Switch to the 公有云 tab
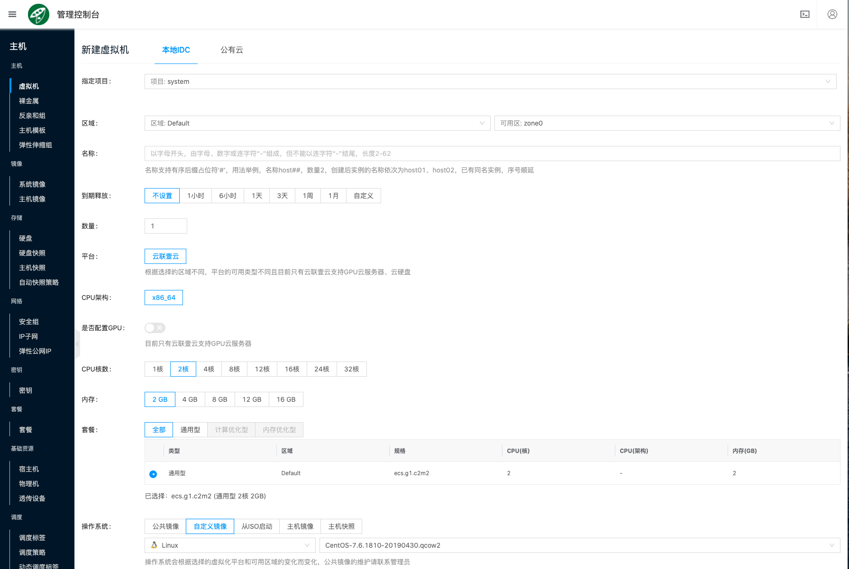The height and width of the screenshot is (569, 849). pyautogui.click(x=231, y=50)
